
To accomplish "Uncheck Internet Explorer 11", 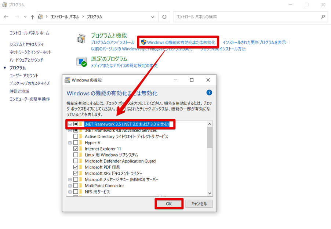I will tap(76, 149).
